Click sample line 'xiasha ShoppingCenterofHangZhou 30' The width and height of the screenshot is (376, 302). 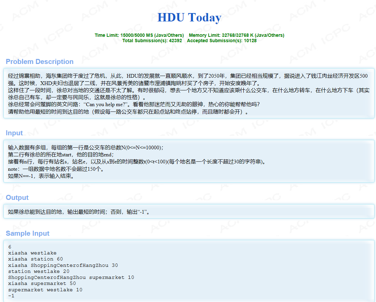pyautogui.click(x=63, y=266)
